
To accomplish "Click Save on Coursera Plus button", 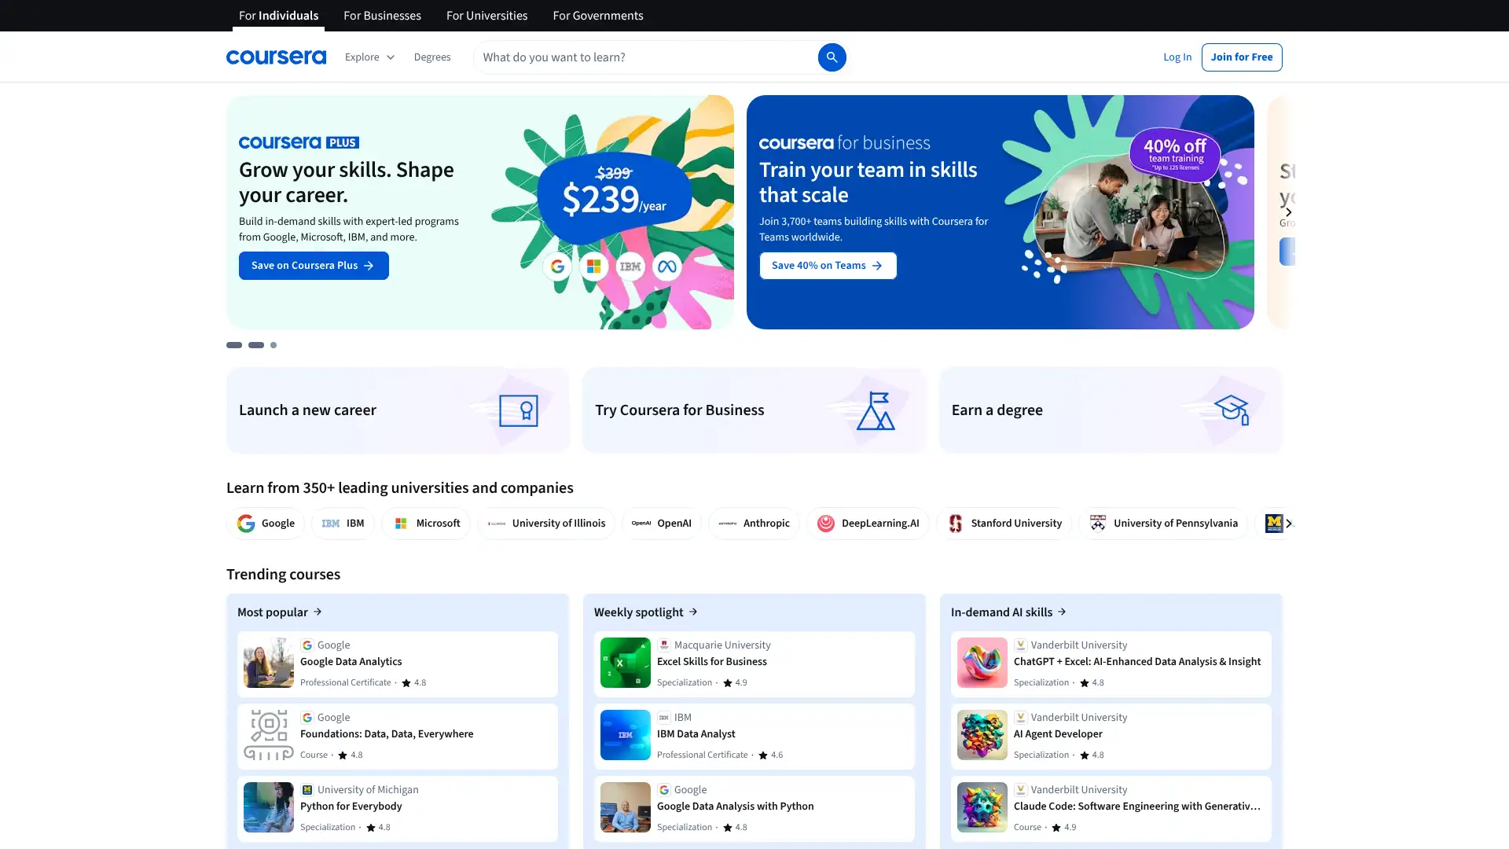I will point(314,266).
